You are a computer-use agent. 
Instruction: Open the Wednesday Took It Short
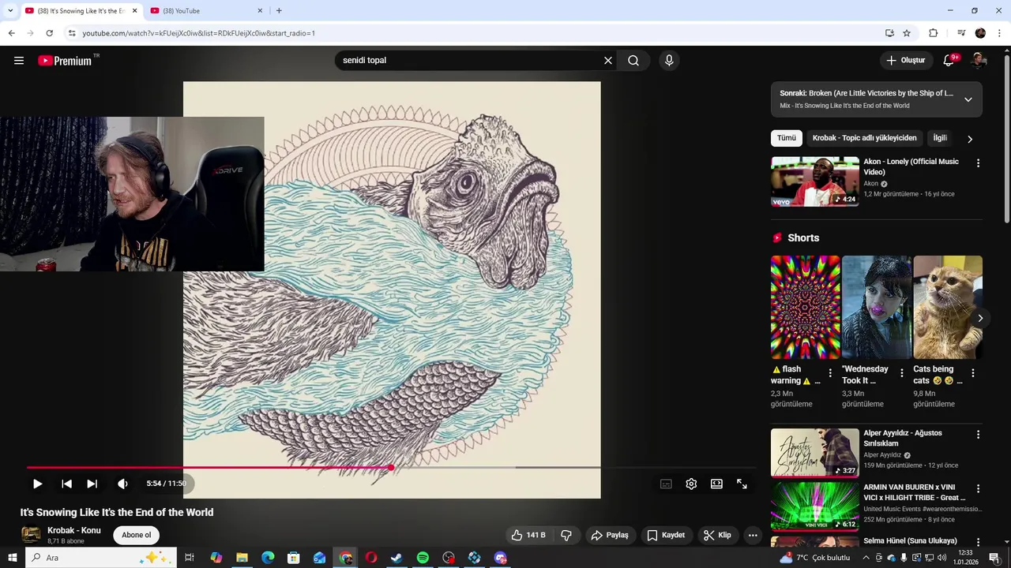(877, 307)
